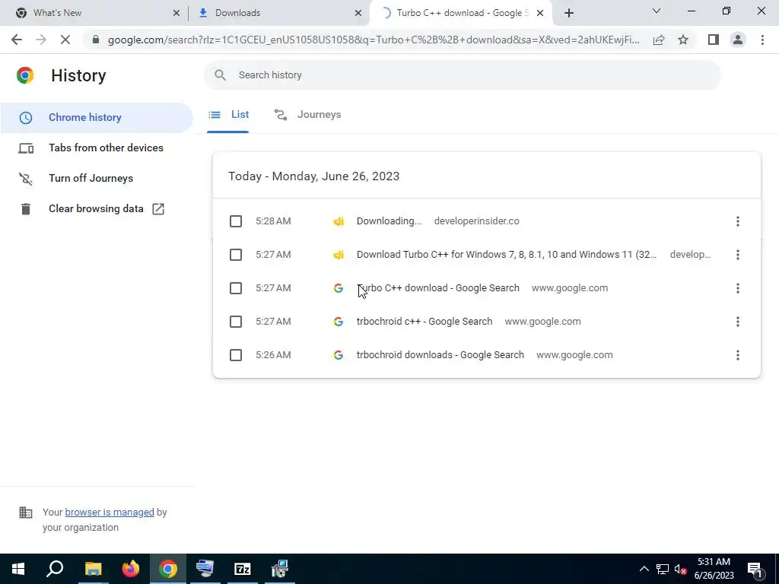Stop loading the page

coord(65,40)
